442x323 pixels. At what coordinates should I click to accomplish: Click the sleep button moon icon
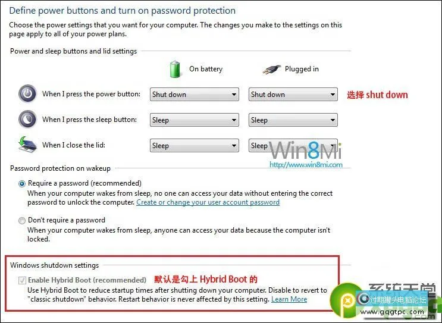[x=27, y=119]
